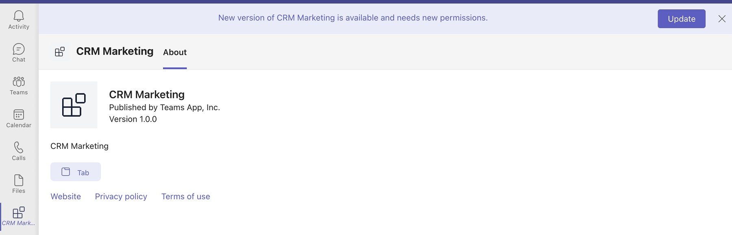This screenshot has height=235, width=732.
Task: Click the large CRM Marketing app logo
Action: 74,105
